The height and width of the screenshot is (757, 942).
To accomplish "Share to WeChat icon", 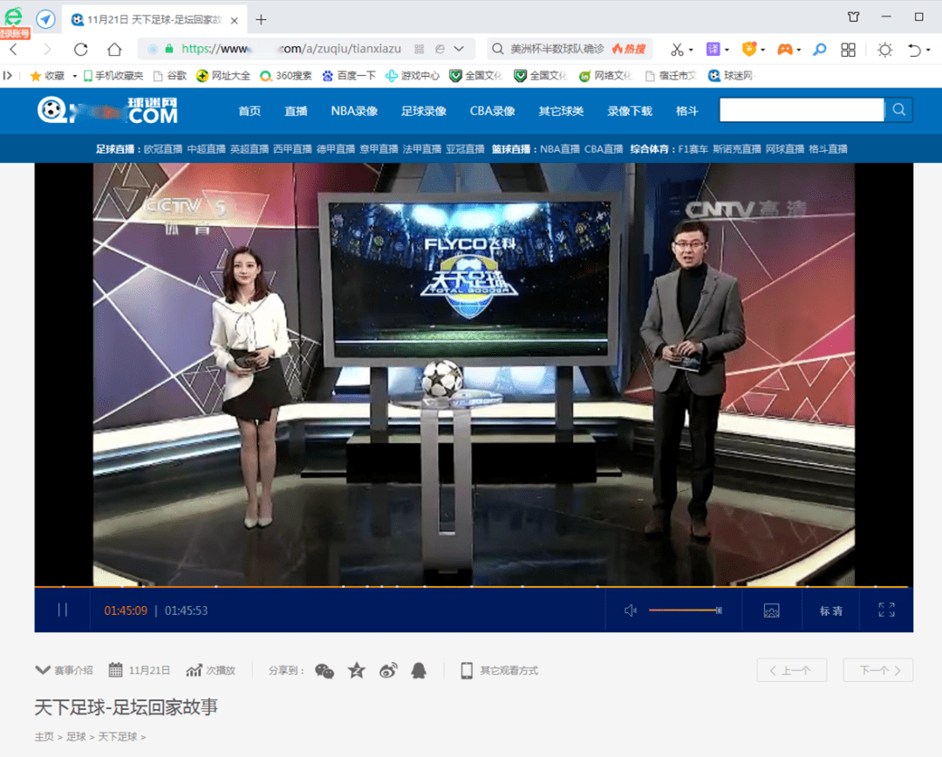I will click(x=324, y=670).
